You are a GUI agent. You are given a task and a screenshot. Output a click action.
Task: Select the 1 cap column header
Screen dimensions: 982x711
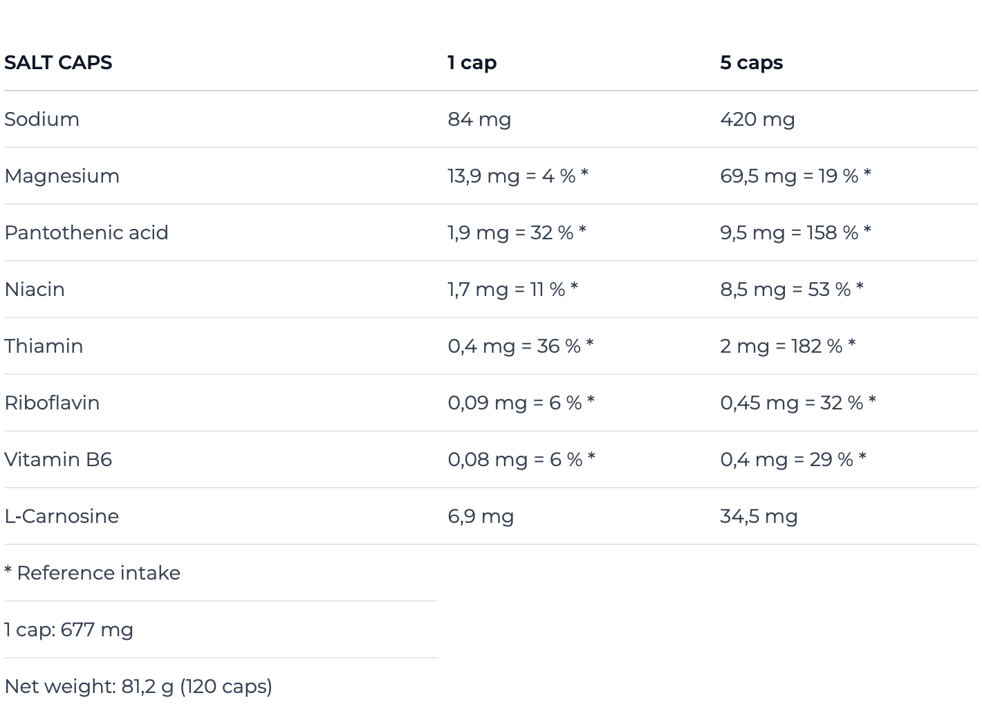[472, 63]
